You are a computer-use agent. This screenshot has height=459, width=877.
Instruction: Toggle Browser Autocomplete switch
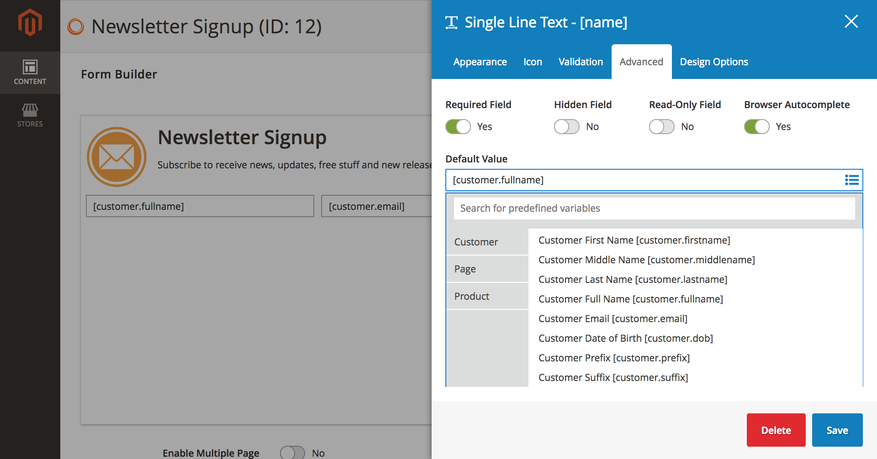pyautogui.click(x=756, y=126)
